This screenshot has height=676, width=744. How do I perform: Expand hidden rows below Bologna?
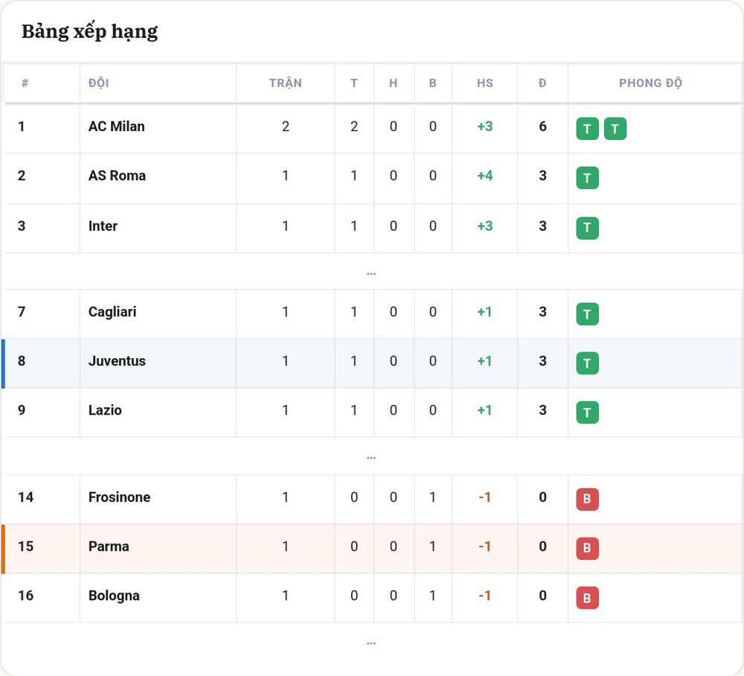[x=371, y=642]
